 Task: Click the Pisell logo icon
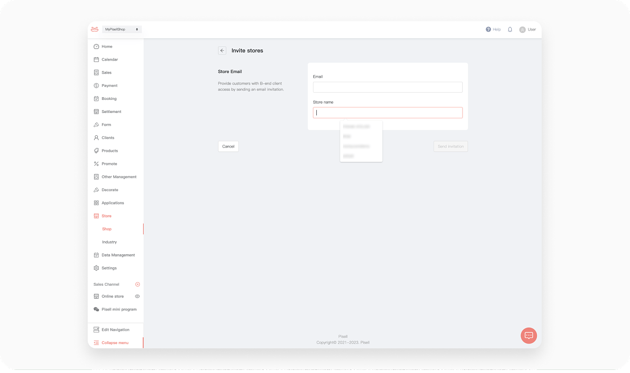[x=94, y=29]
